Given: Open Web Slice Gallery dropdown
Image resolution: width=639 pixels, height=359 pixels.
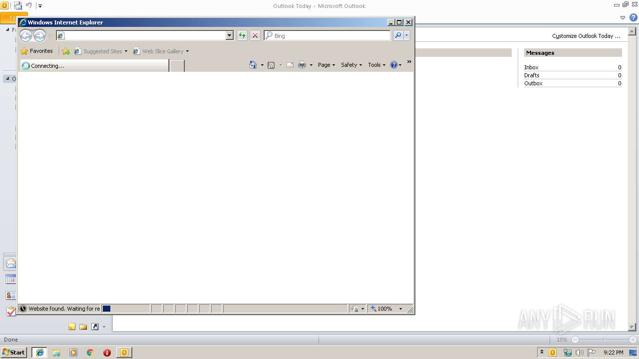Looking at the screenshot, I should 161,51.
